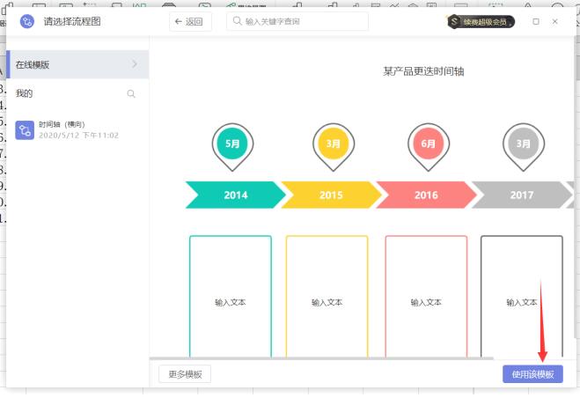The width and height of the screenshot is (580, 398).
Task: Click file date 2020/5/12 下午11:02
Action: point(78,136)
